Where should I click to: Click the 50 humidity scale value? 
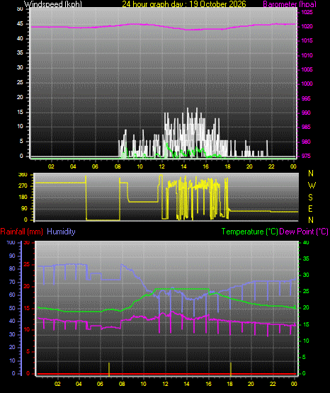tap(12, 308)
